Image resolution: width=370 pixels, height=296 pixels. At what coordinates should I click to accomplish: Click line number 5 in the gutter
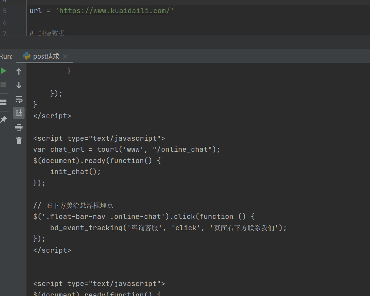coord(5,11)
